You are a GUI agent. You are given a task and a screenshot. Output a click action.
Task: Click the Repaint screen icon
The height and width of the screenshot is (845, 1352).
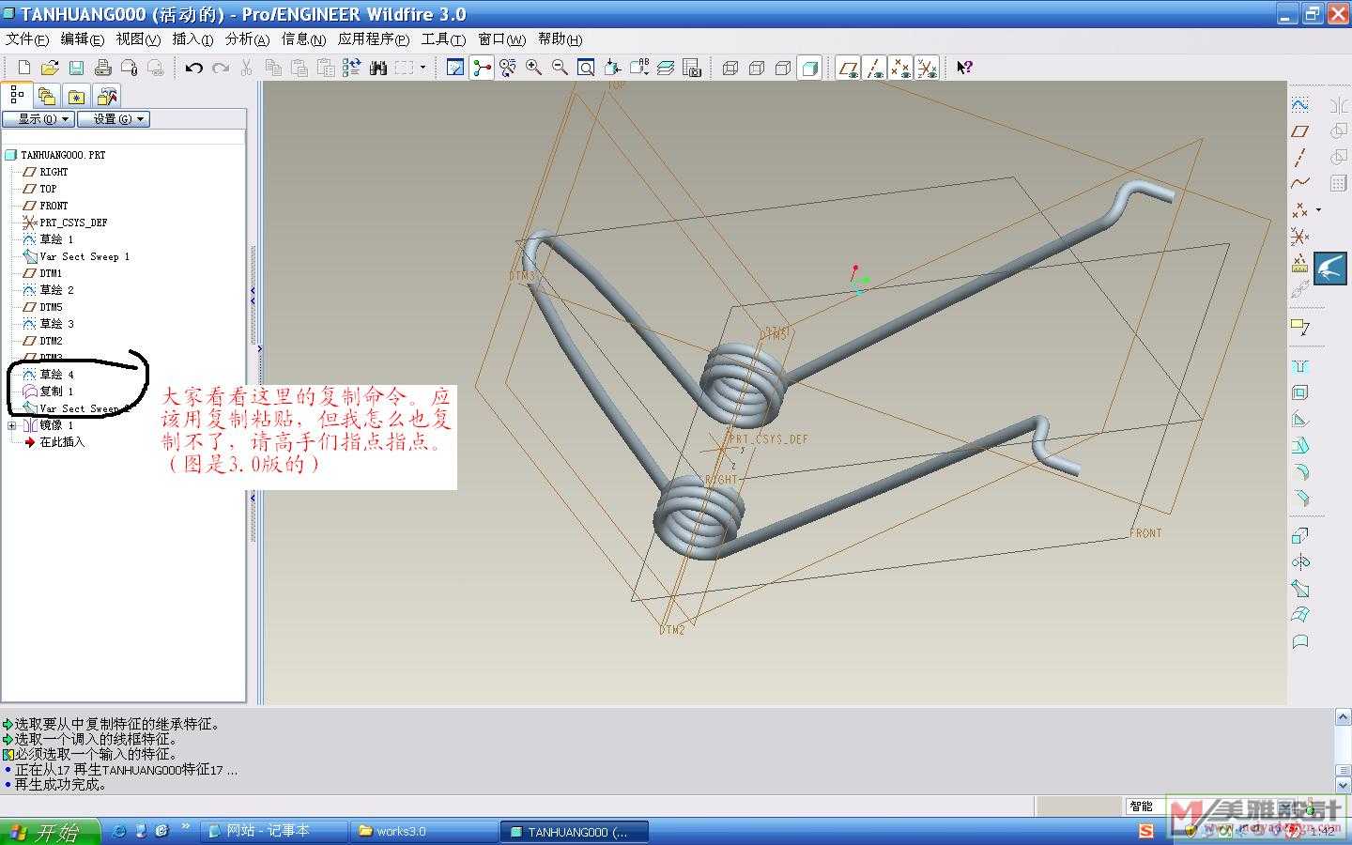(x=455, y=68)
